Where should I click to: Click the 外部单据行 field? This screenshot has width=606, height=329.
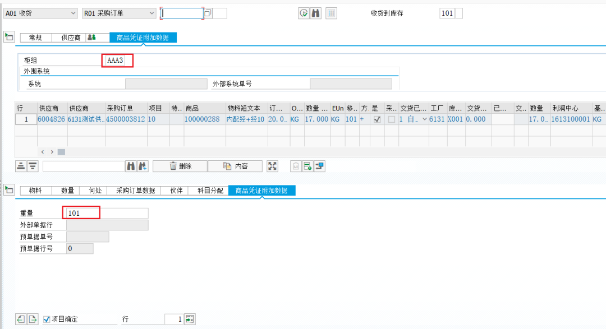(x=107, y=225)
